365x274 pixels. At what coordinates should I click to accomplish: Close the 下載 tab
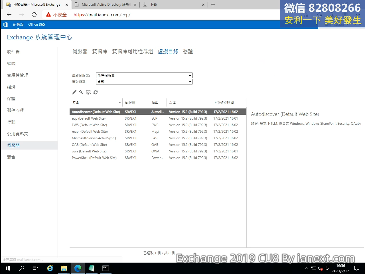tap(203, 5)
